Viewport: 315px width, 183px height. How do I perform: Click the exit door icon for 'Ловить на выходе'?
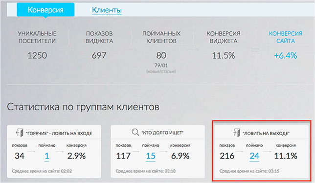coord(237,133)
